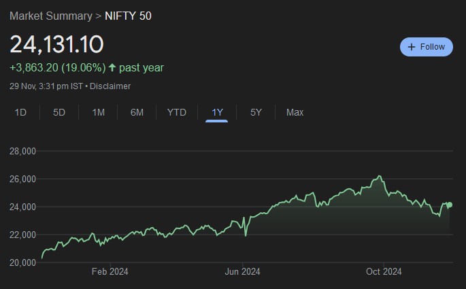Click the green endpoint dot on chart
The height and width of the screenshot is (289, 466).
[x=449, y=205]
